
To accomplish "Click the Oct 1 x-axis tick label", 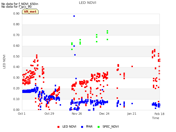I will click(x=22, y=114).
